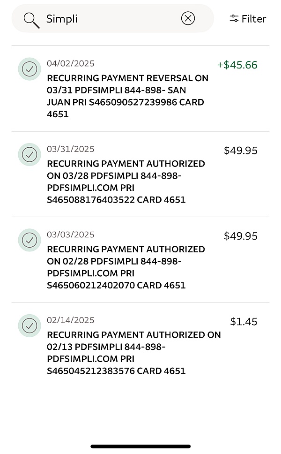Tap the home indicator bar at the bottom

click(140, 446)
